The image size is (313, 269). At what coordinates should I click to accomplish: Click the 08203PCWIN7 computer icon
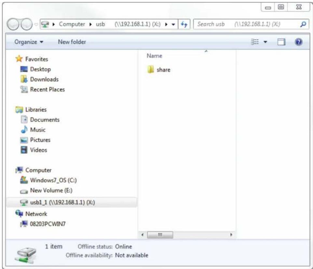click(x=24, y=224)
